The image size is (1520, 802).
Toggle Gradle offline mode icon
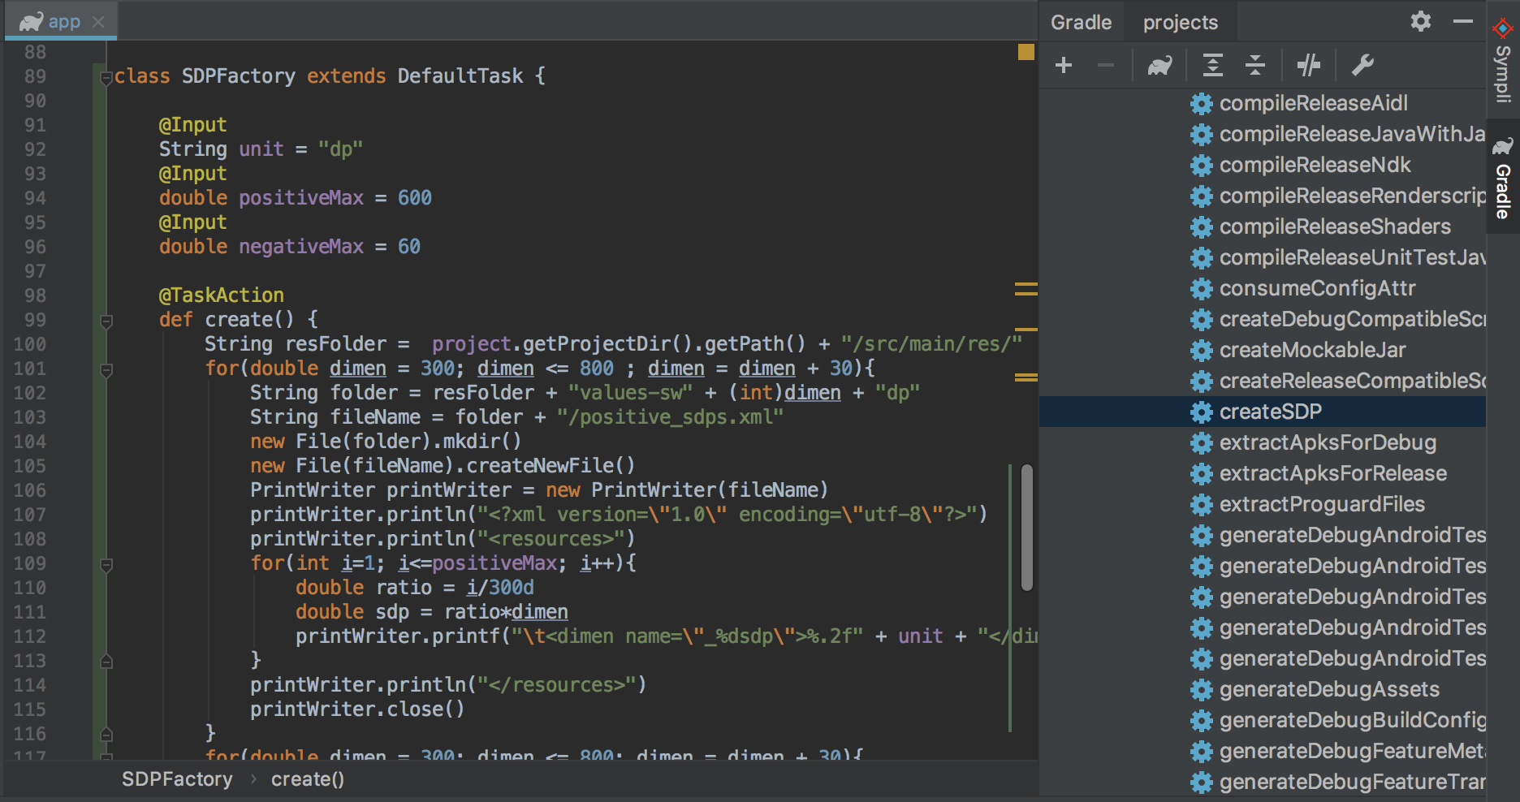click(1309, 65)
